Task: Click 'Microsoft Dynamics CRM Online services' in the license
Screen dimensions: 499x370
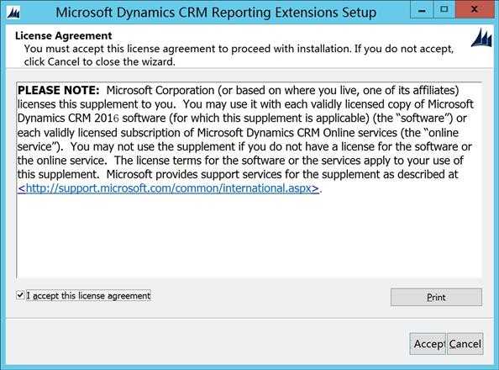Action: point(297,132)
